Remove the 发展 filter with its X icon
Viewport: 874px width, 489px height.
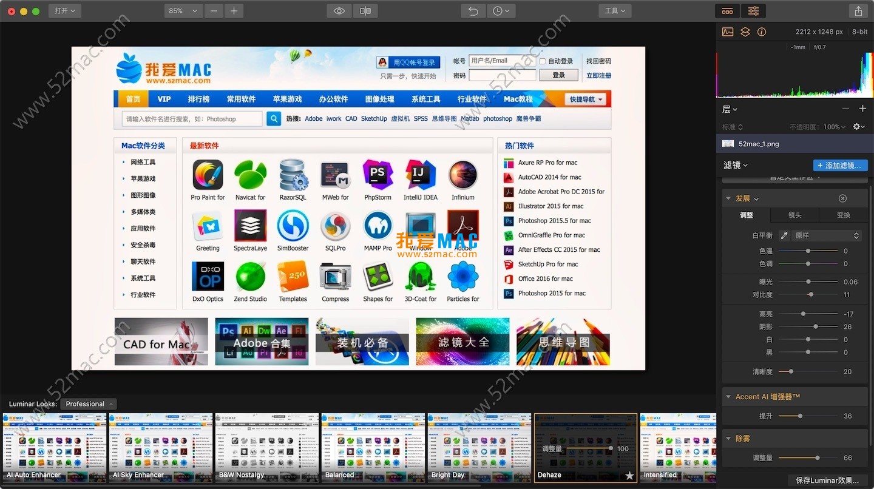(842, 198)
